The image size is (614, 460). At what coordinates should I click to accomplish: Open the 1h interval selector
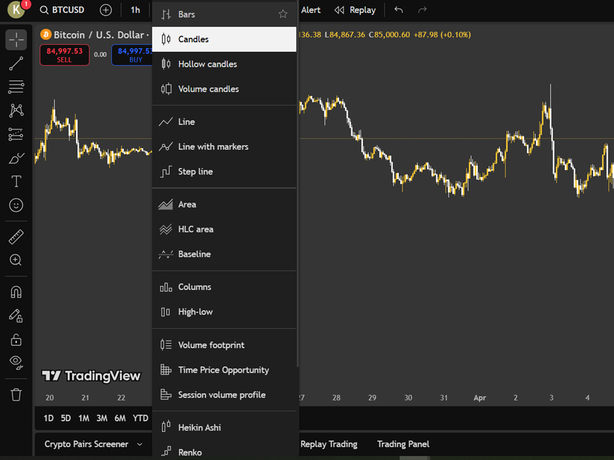[135, 10]
